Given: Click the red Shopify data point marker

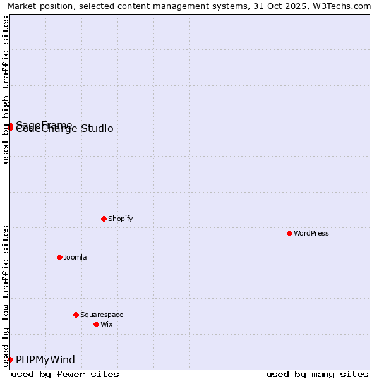Looking at the screenshot, I should (x=104, y=219).
